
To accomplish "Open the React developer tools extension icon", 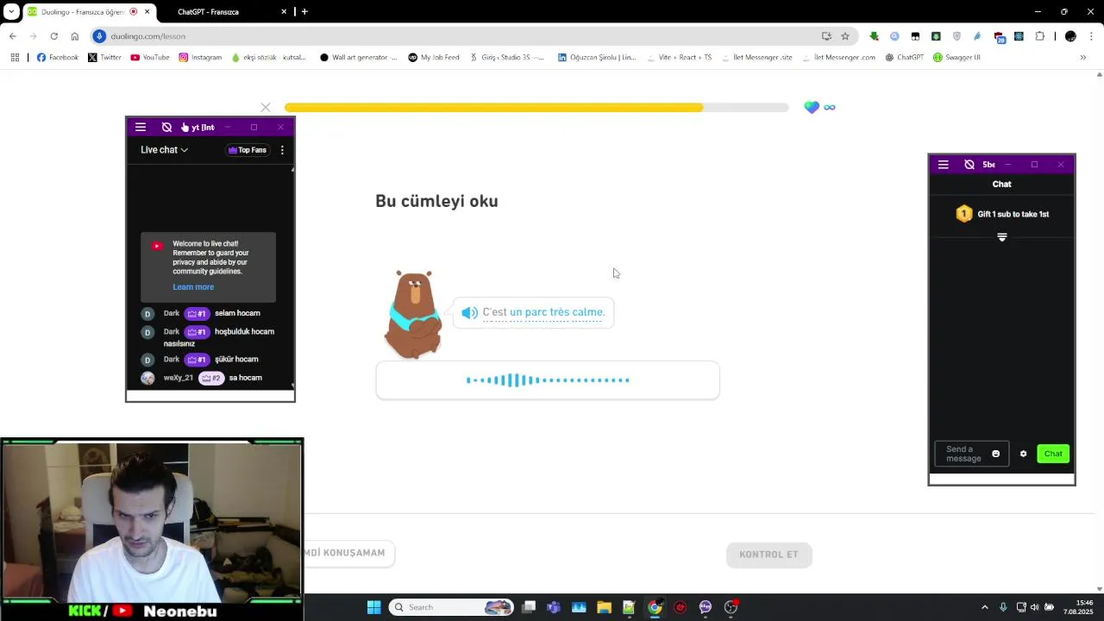I will coord(1019,36).
